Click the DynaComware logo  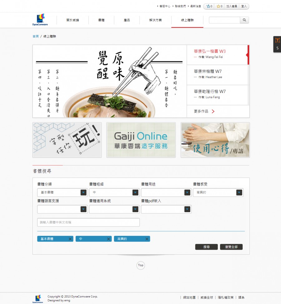40,20
